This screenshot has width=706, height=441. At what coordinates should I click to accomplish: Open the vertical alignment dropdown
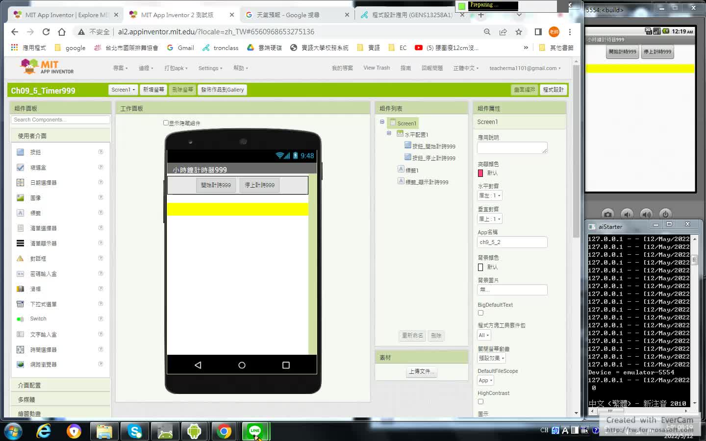pos(490,219)
